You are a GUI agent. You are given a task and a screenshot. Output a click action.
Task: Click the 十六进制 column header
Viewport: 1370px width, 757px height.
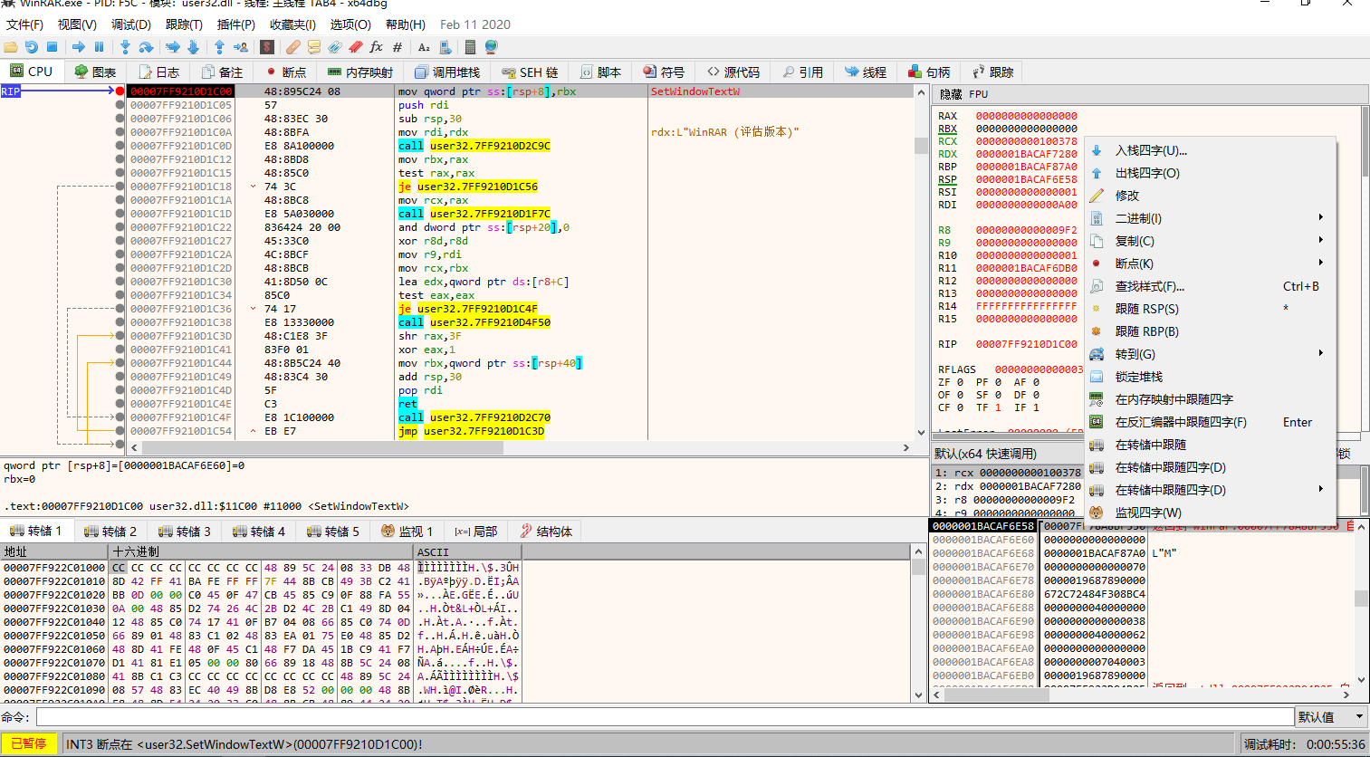pos(261,551)
